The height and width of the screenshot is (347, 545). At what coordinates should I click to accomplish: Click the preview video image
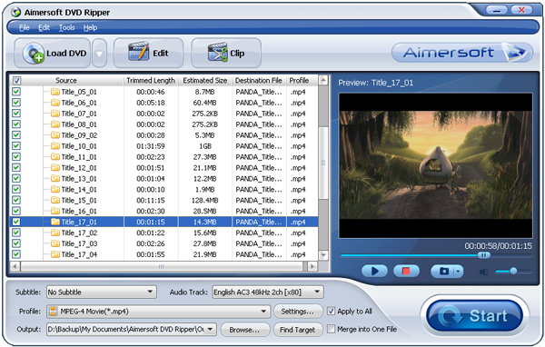coord(435,165)
